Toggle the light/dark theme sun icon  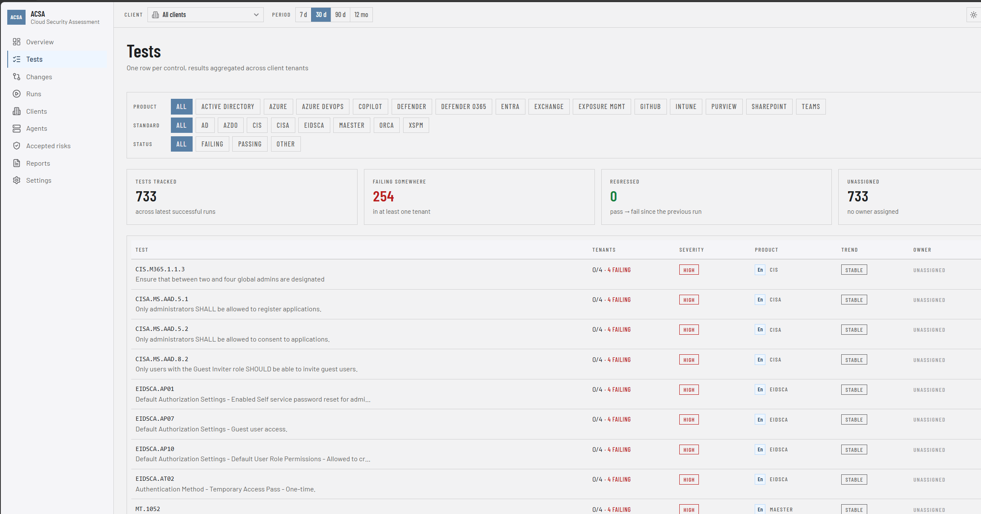pyautogui.click(x=973, y=15)
